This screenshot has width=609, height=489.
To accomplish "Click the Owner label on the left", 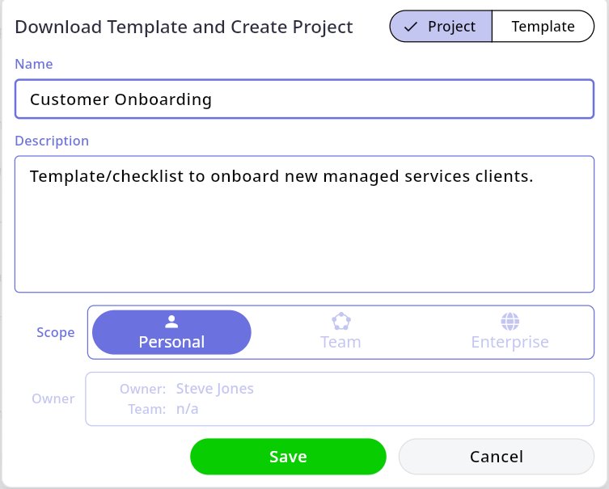I will point(53,398).
